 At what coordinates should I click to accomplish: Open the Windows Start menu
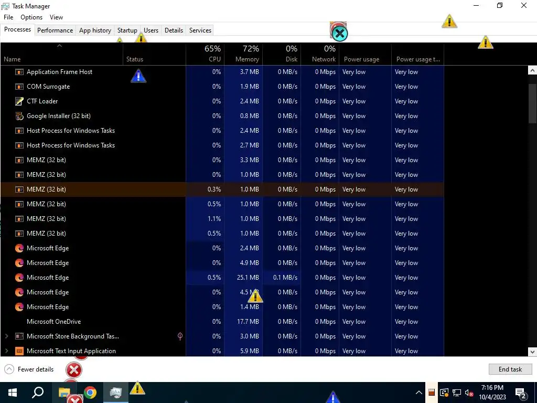click(x=13, y=393)
